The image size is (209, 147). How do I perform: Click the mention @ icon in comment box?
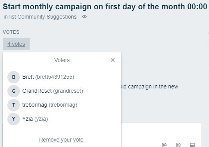164,145
